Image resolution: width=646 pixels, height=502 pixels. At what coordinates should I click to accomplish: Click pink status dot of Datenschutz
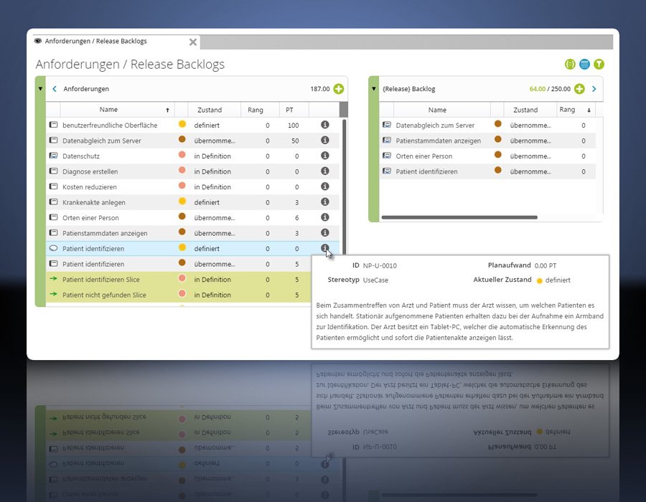point(182,155)
